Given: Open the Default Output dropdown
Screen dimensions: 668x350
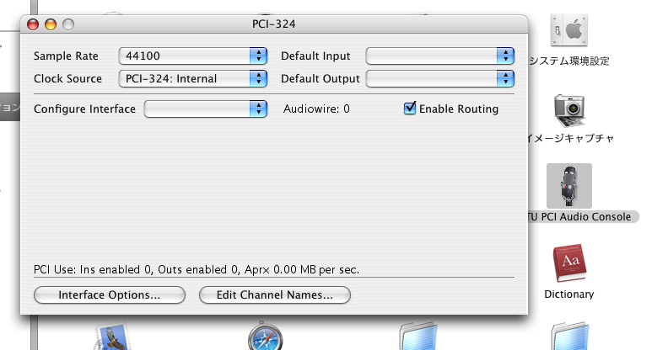Looking at the screenshot, I should tap(440, 78).
